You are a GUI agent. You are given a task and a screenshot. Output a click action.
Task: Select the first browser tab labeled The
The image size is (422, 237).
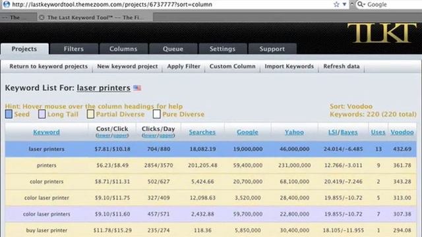pos(18,18)
